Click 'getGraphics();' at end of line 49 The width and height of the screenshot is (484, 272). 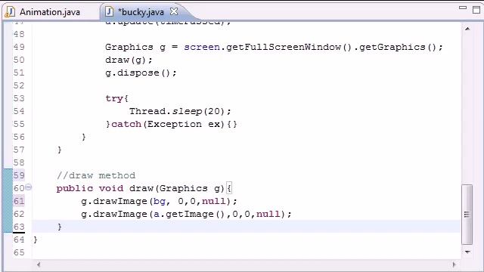(401, 47)
